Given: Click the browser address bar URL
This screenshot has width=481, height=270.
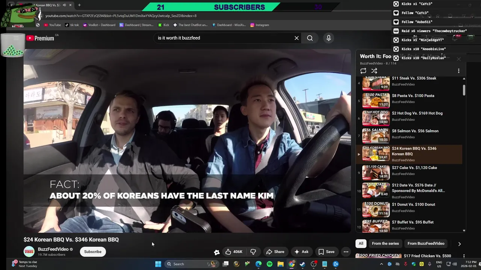Looking at the screenshot, I should [121, 16].
